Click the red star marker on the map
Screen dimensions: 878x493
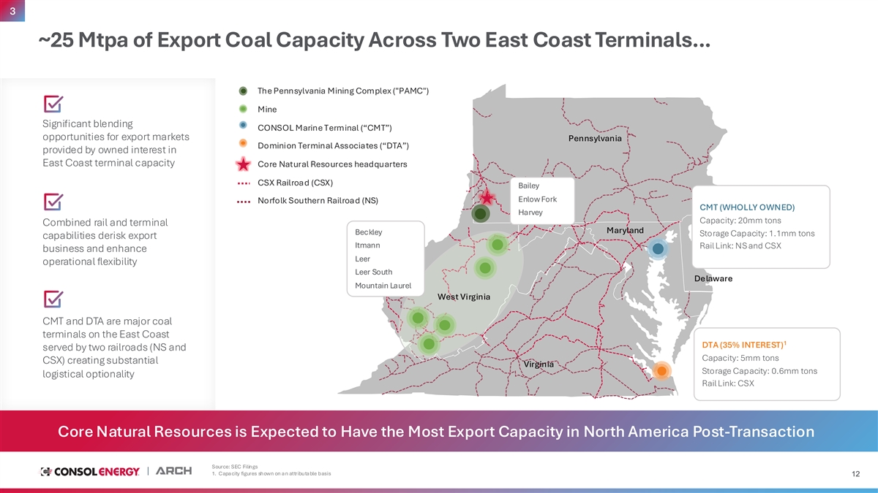[x=487, y=198]
